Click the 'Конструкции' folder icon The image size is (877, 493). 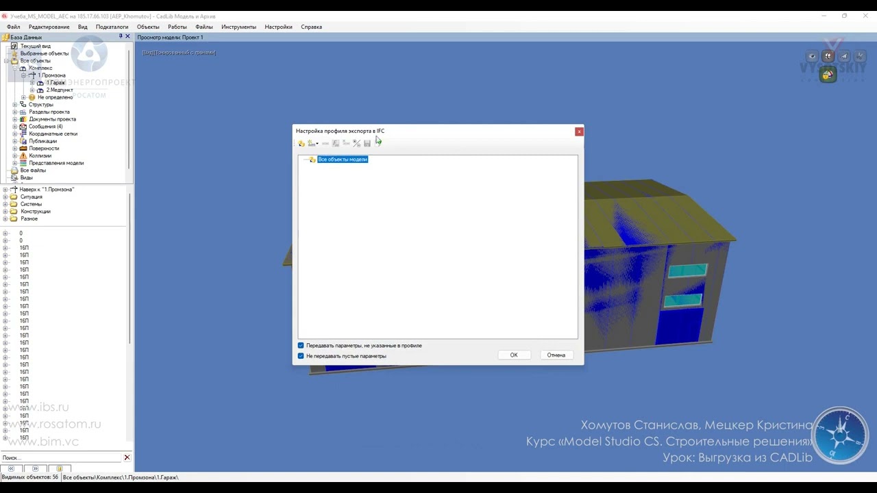coord(14,212)
